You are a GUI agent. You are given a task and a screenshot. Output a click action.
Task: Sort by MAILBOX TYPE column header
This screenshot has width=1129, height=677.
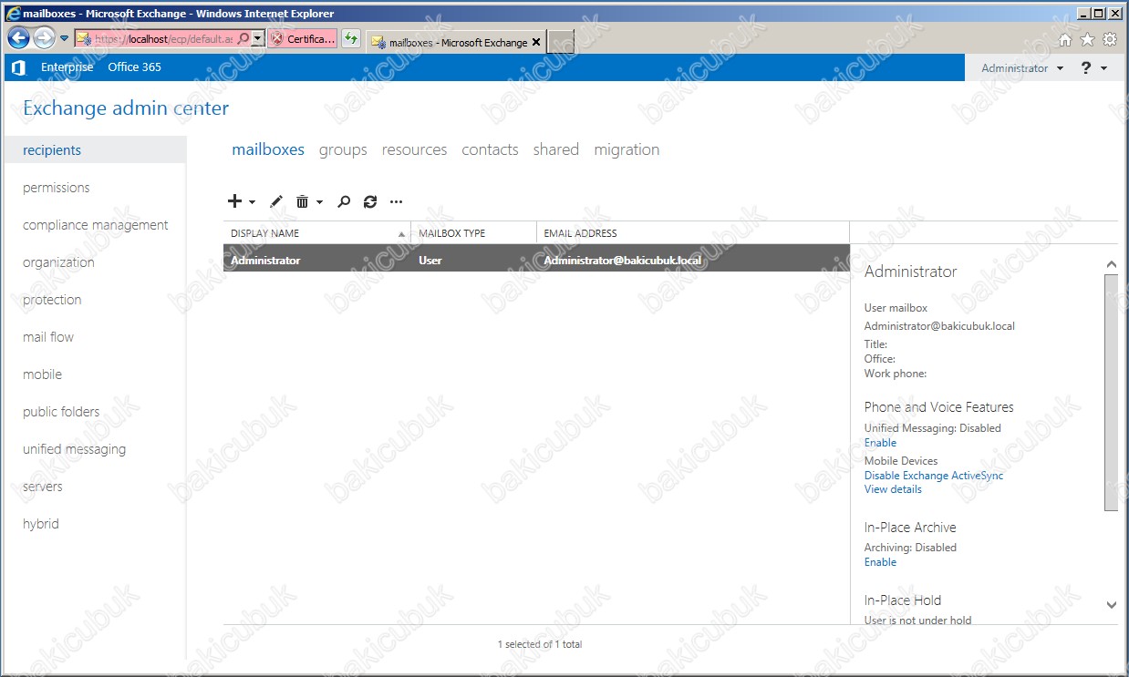click(x=474, y=233)
